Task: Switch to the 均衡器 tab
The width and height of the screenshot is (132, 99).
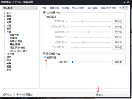Action: [65, 8]
